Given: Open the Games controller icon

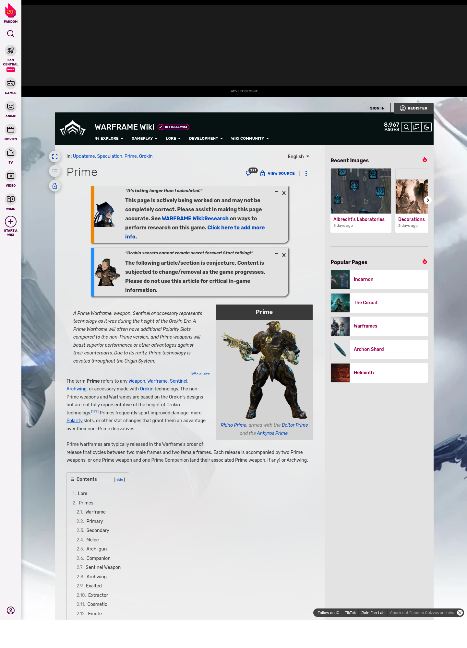Looking at the screenshot, I should (11, 83).
